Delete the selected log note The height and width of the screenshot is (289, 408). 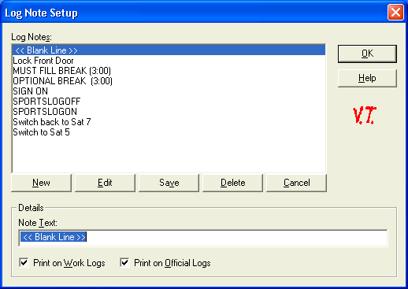(x=232, y=183)
